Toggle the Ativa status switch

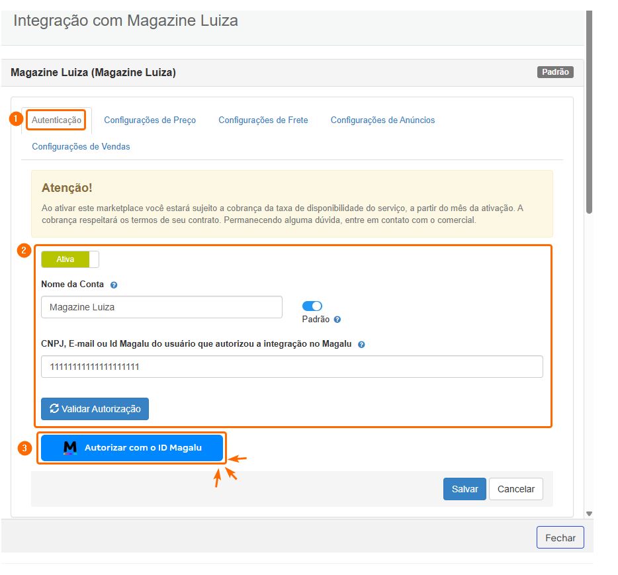(70, 259)
